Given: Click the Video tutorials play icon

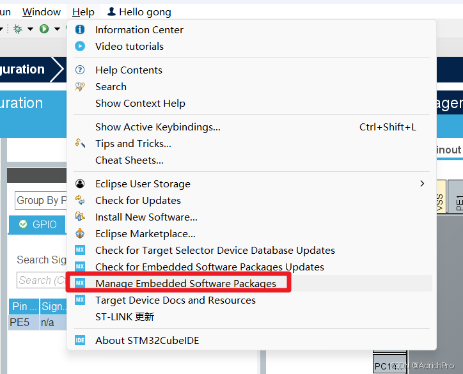Looking at the screenshot, I should [x=80, y=46].
